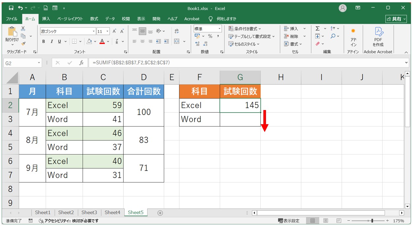This screenshot has width=413, height=226.
Task: Open テーブルとして書式設定 dropdown
Action: tap(251, 36)
